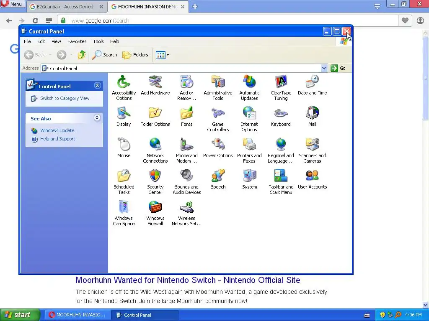The height and width of the screenshot is (321, 429).
Task: Open Fonts folder icon
Action: point(186,116)
